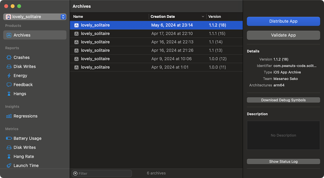Open the Launch Time metric
This screenshot has width=324, height=178.
point(26,166)
